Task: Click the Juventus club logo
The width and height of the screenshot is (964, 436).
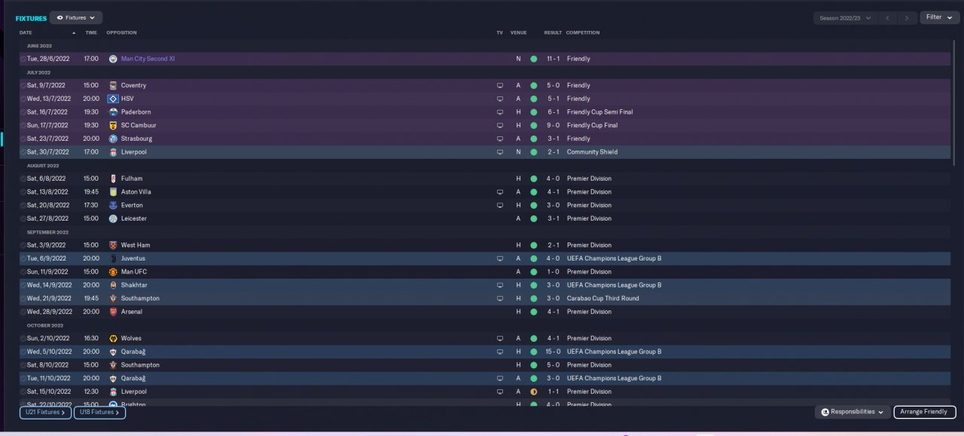Action: 113,258
